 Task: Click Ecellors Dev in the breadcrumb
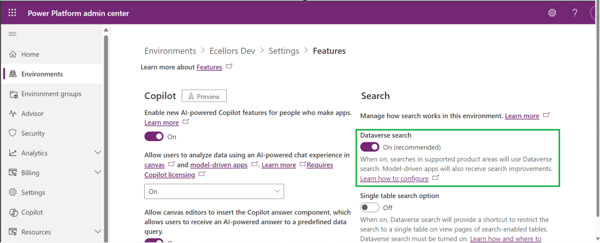pyautogui.click(x=232, y=51)
